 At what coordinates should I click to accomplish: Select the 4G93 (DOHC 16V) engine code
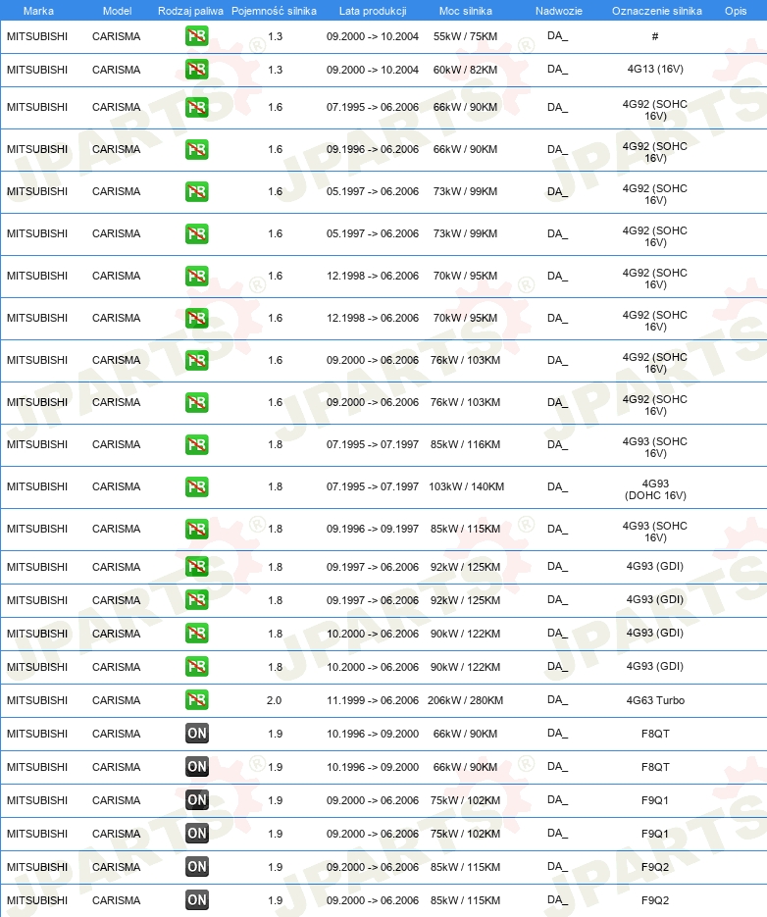pyautogui.click(x=655, y=489)
